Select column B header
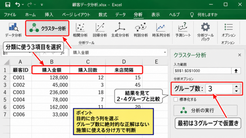The image size is (246, 138). coord(51,62)
